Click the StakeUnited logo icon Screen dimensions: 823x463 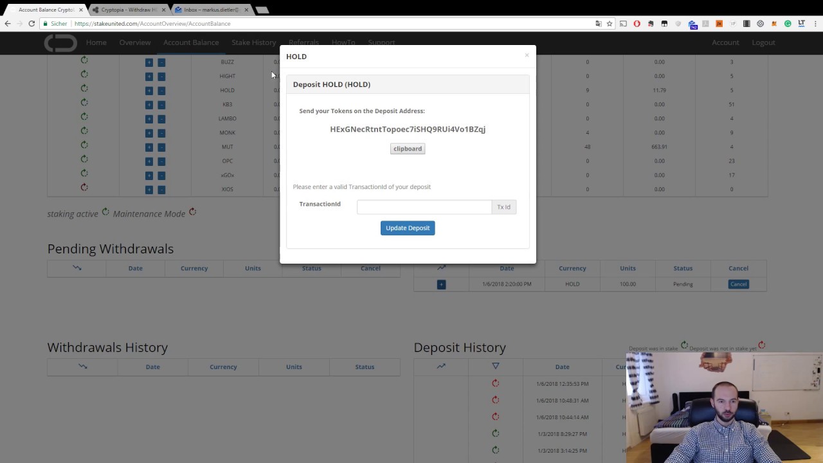pyautogui.click(x=60, y=43)
